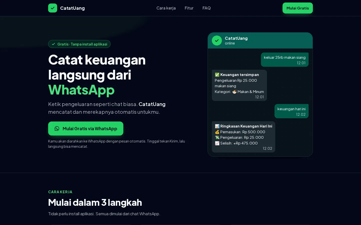Open the CatatUang brand name in navbar
This screenshot has width=361, height=225.
[x=72, y=8]
